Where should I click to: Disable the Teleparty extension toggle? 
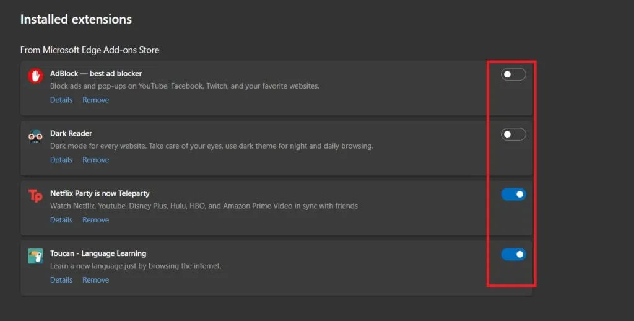513,195
